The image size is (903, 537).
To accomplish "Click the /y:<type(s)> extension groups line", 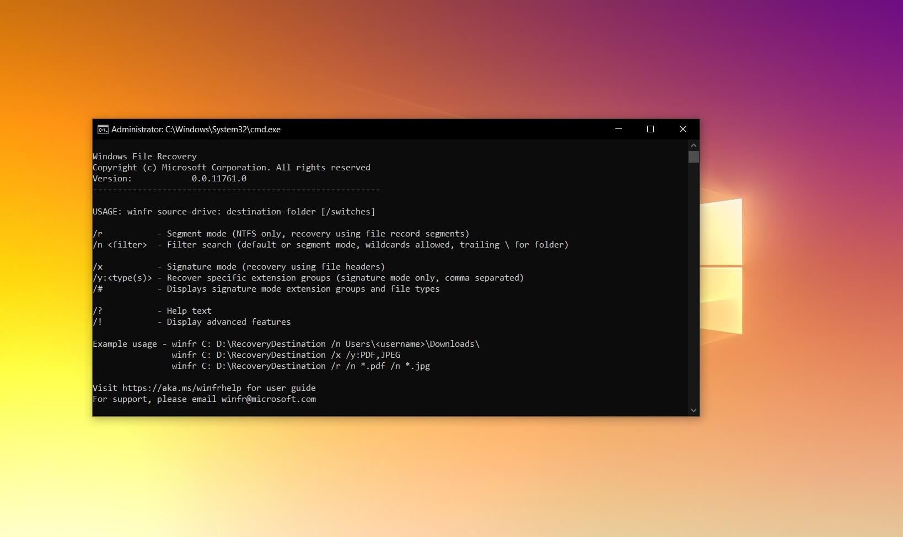I will (x=308, y=278).
